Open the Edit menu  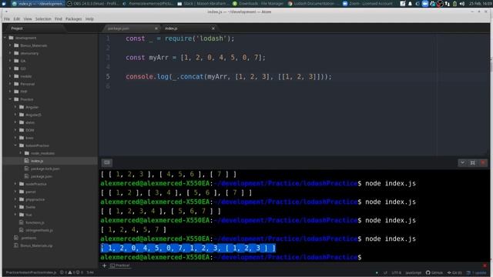coord(17,19)
